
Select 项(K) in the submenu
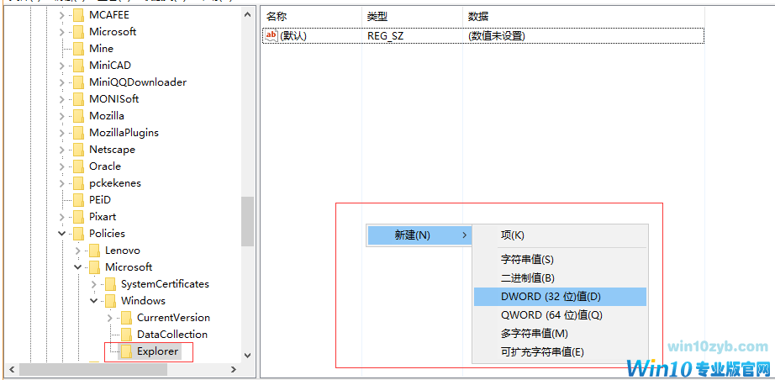[512, 235]
